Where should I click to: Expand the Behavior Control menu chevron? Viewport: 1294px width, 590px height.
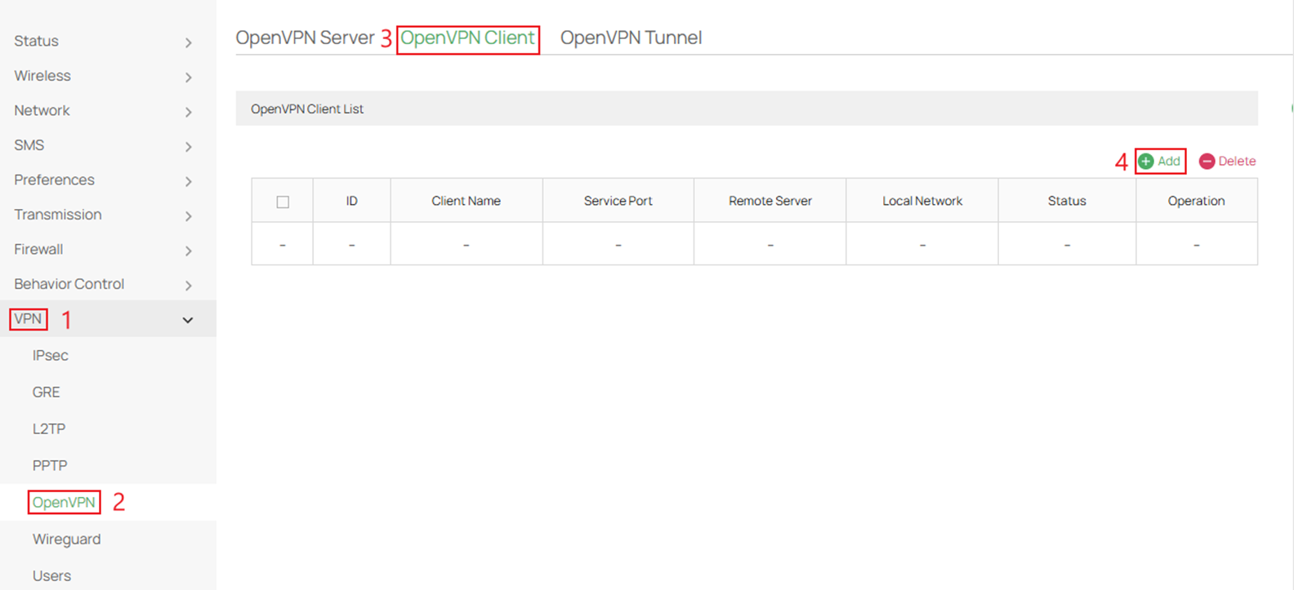pos(189,286)
